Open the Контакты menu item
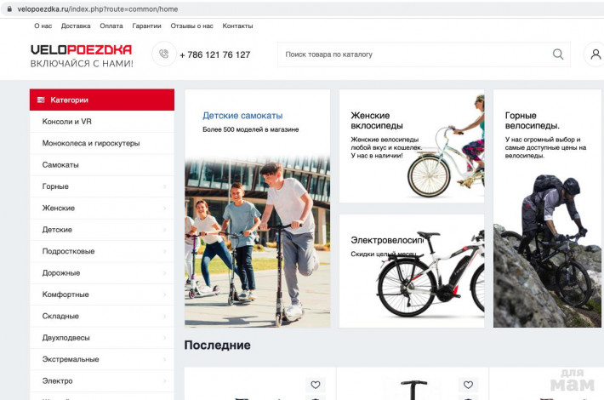Image resolution: width=604 pixels, height=400 pixels. click(237, 26)
